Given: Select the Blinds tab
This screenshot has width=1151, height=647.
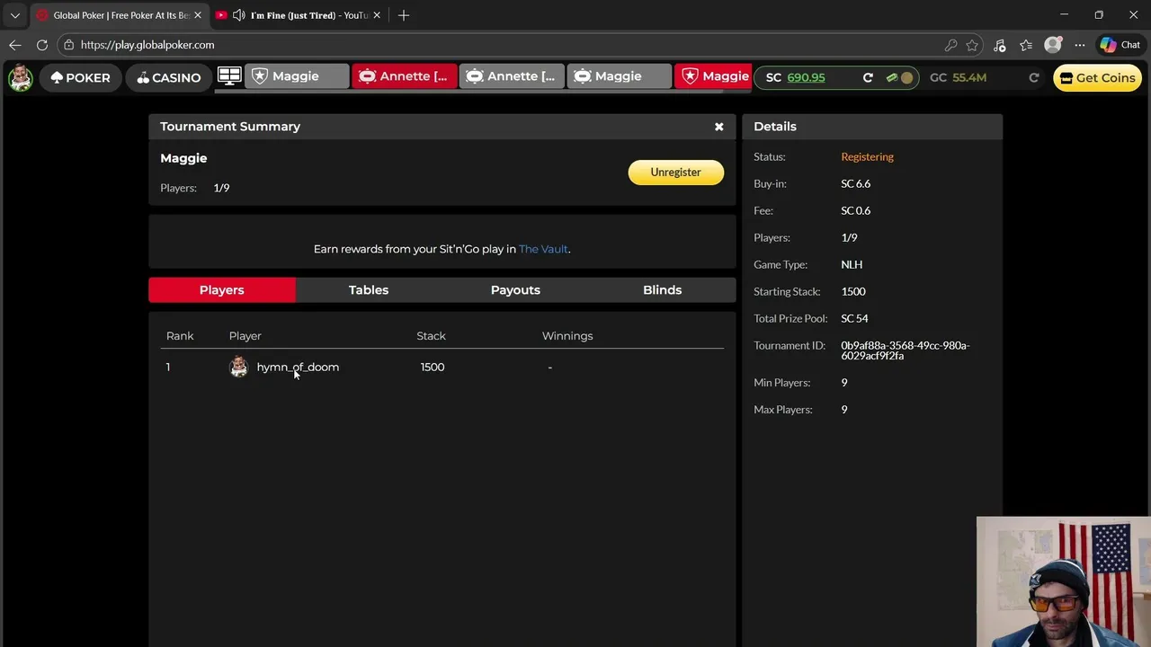Looking at the screenshot, I should tap(662, 289).
